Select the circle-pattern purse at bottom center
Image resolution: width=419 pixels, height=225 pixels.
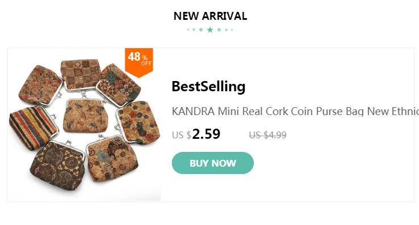[112, 158]
